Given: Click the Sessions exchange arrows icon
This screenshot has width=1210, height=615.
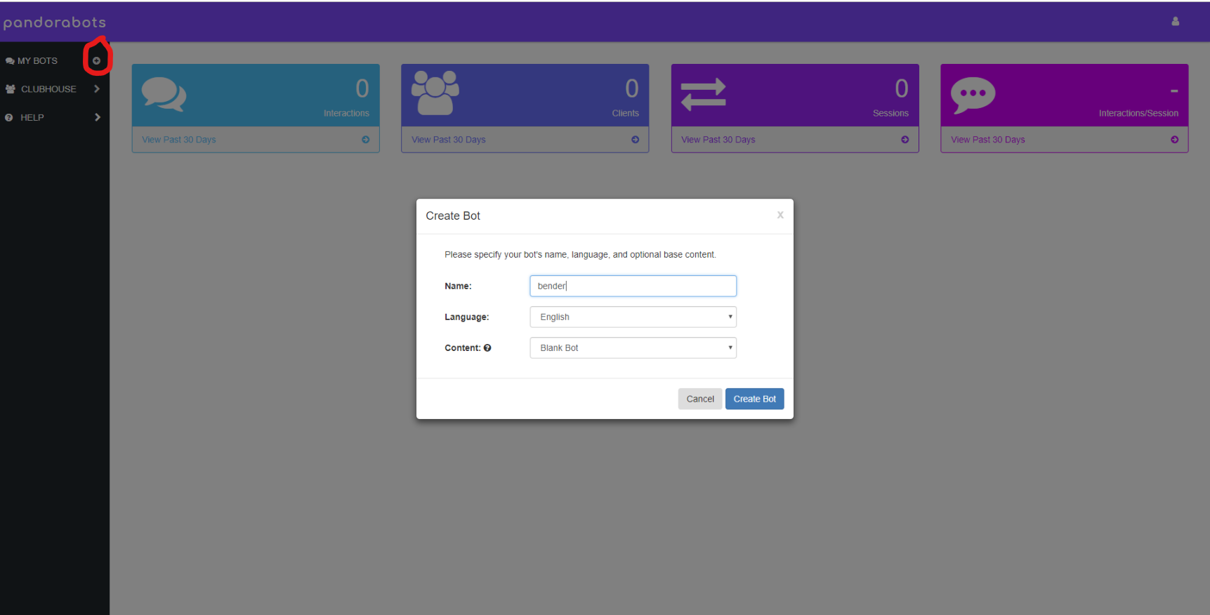Looking at the screenshot, I should point(703,95).
